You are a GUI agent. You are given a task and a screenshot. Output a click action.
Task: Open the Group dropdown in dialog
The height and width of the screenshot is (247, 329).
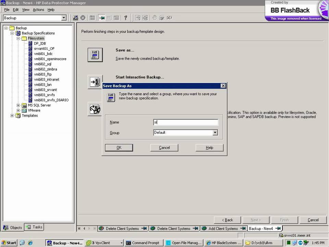click(215, 132)
